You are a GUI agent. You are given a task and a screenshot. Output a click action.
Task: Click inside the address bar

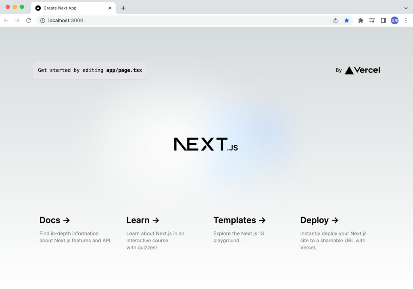161,20
